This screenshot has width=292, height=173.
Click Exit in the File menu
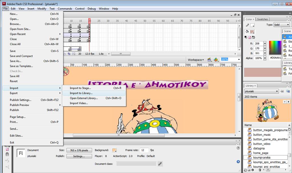coord(33,143)
